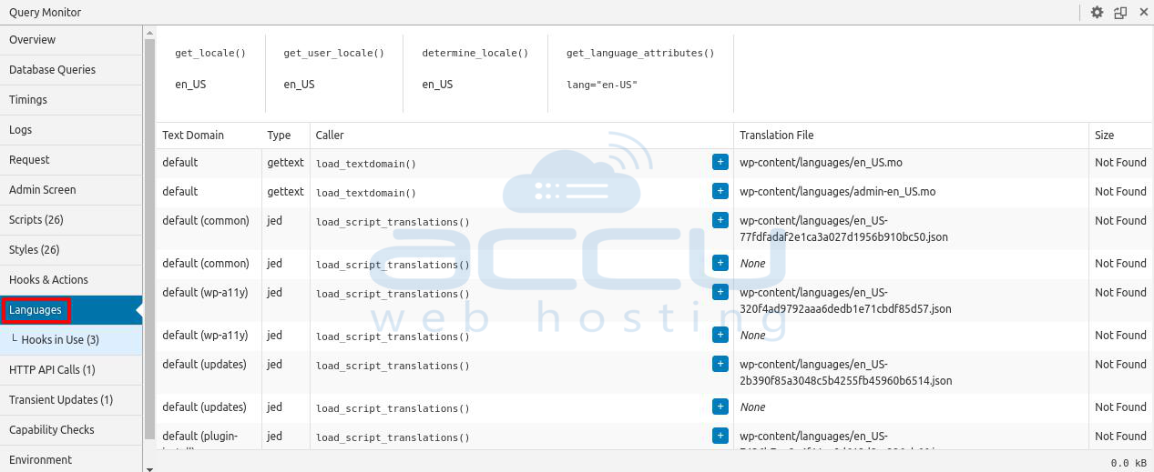This screenshot has width=1154, height=472.
Task: Toggle panel position pop-out icon
Action: click(x=1120, y=13)
